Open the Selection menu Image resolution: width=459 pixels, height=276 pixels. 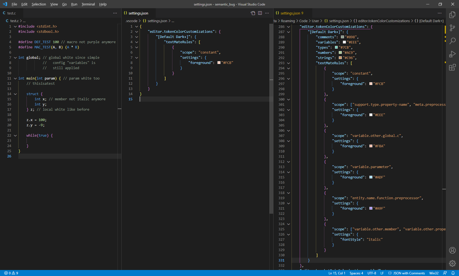(39, 4)
